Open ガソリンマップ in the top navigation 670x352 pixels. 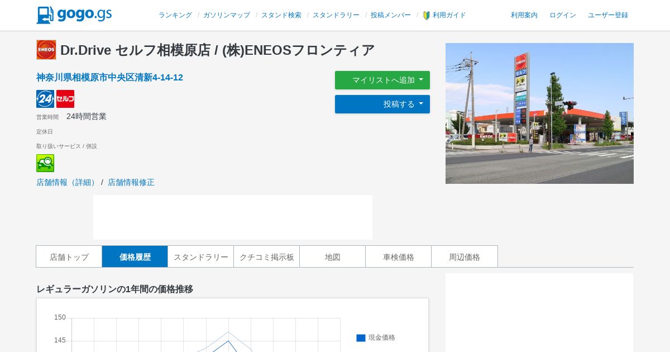coord(227,16)
